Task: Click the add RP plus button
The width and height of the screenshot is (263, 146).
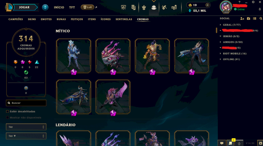Action: (207, 5)
